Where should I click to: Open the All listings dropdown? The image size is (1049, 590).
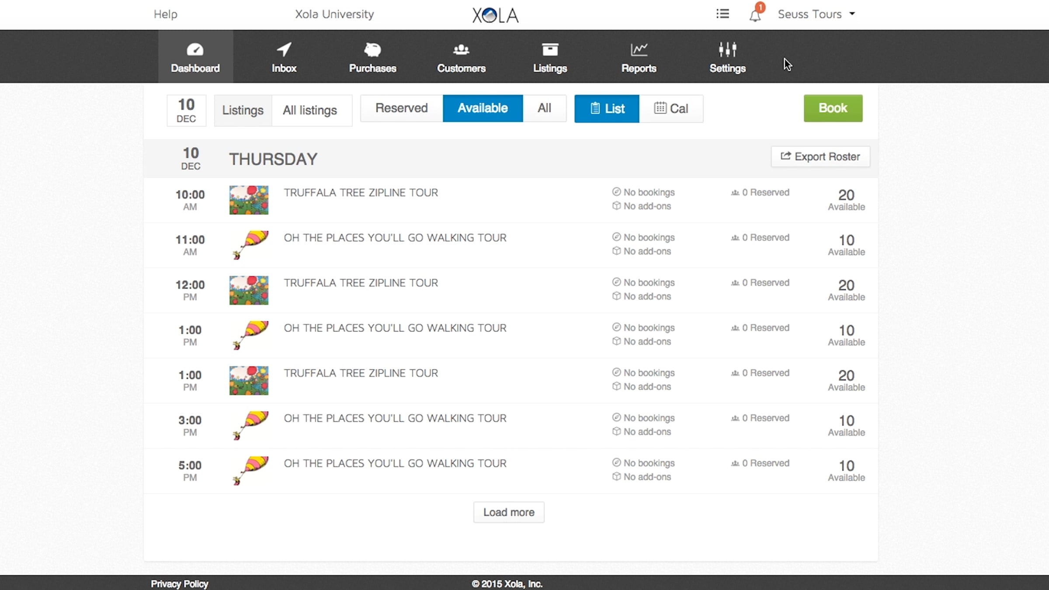coord(310,110)
